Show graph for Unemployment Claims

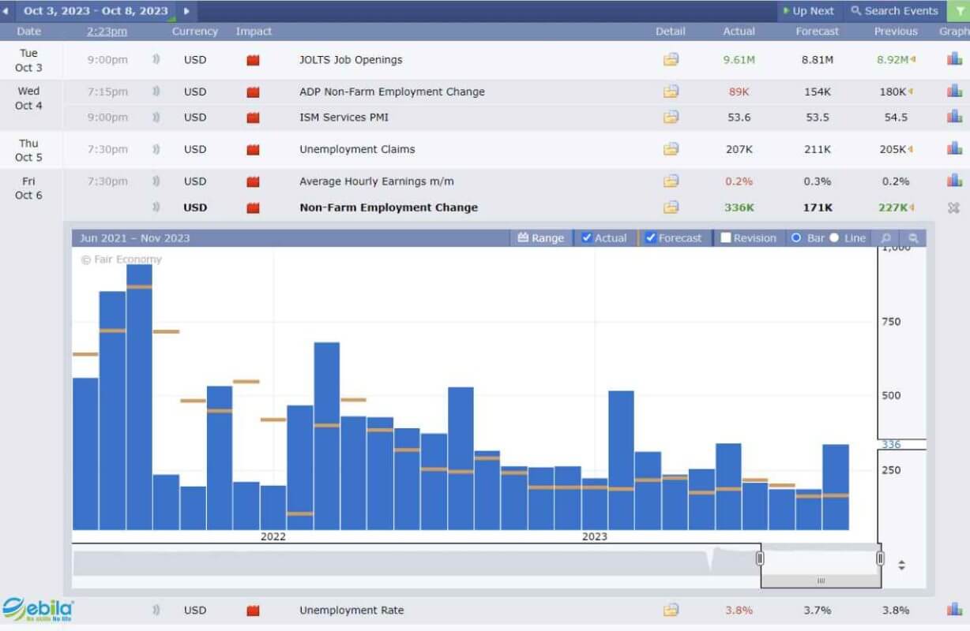coord(954,147)
